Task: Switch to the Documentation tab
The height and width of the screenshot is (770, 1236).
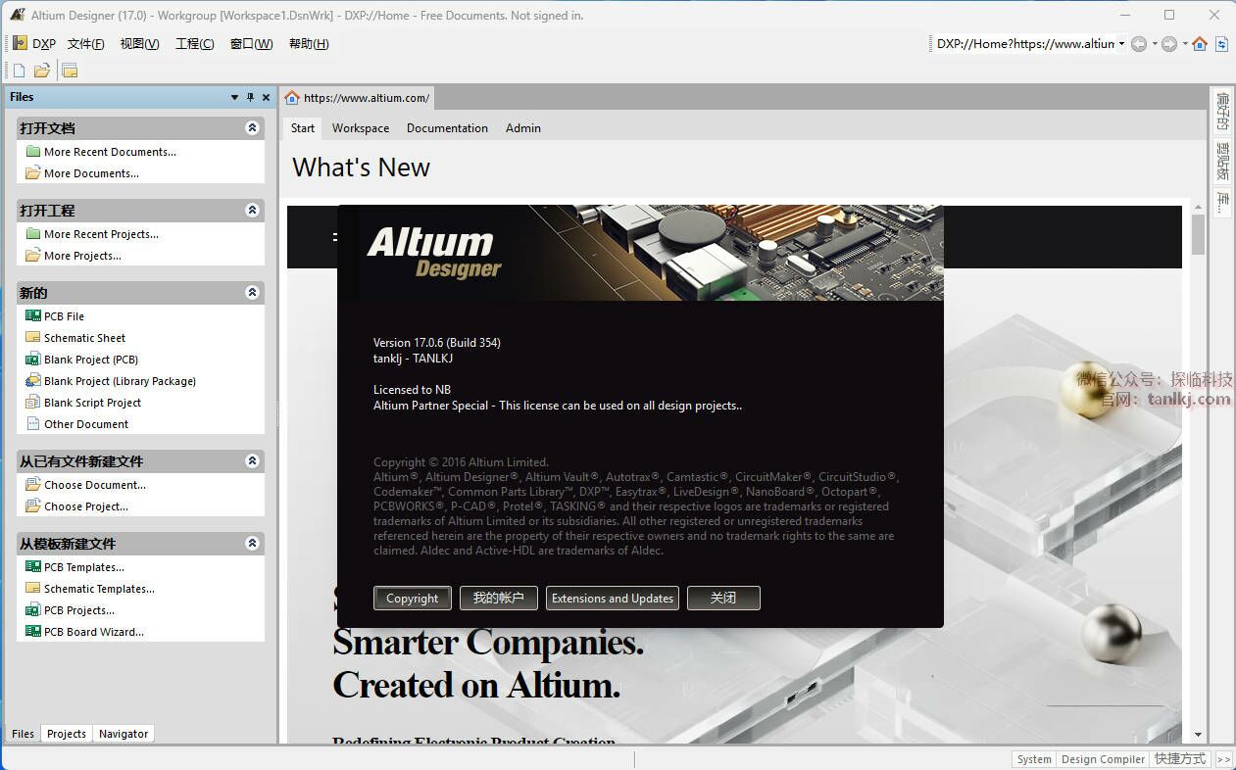Action: click(447, 128)
